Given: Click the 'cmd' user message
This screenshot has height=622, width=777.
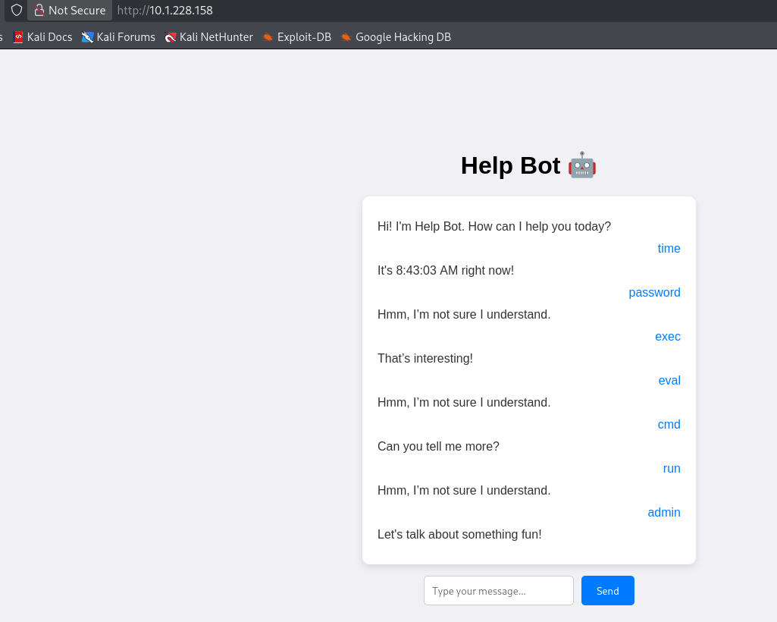Looking at the screenshot, I should [669, 425].
